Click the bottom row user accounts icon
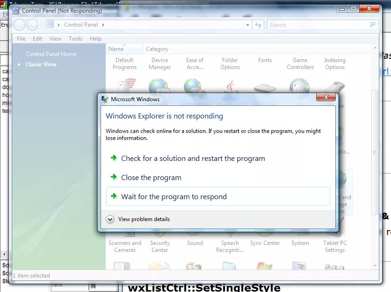This screenshot has height=292, width=391. tap(194, 266)
